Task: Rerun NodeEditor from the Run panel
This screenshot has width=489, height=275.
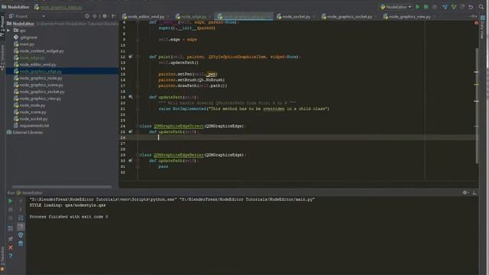Action: [10, 202]
